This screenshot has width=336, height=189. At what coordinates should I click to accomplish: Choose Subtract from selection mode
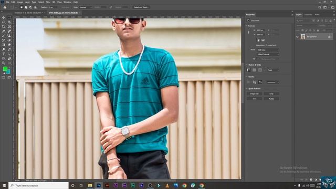tap(30, 7)
